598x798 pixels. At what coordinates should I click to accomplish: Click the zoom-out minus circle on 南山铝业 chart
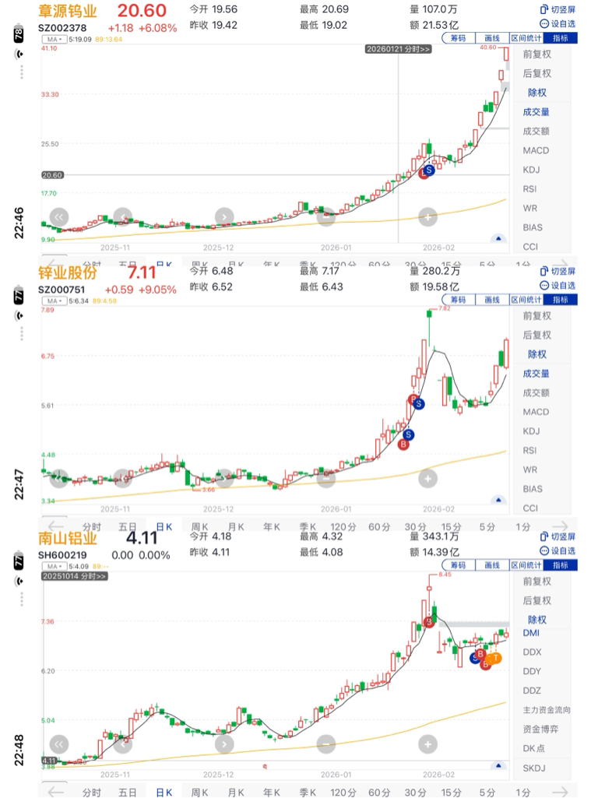click(326, 744)
